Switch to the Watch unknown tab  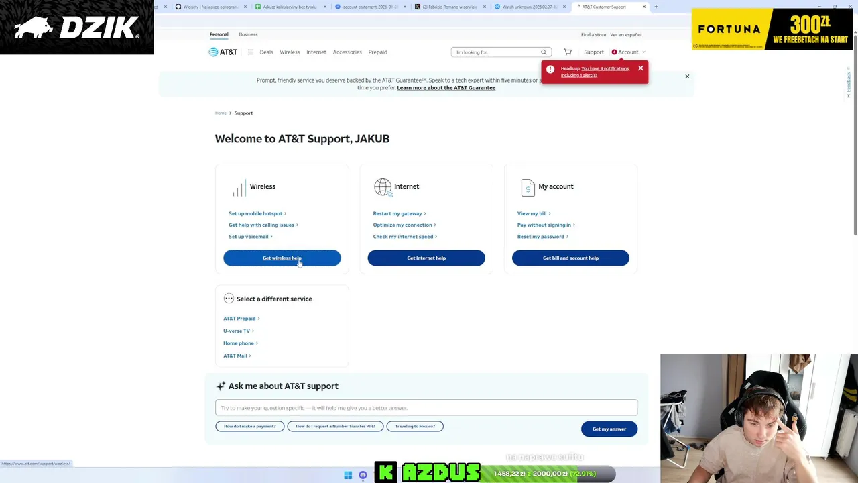pos(530,7)
